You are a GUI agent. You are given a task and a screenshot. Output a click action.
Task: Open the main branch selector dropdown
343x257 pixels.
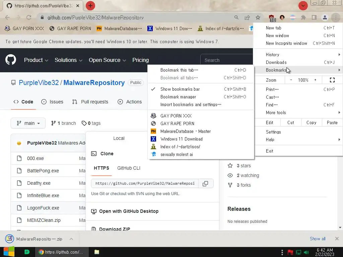tap(28, 123)
